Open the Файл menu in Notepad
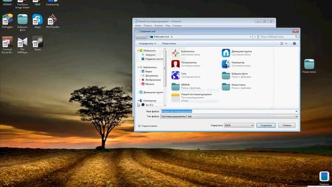 pos(138,25)
